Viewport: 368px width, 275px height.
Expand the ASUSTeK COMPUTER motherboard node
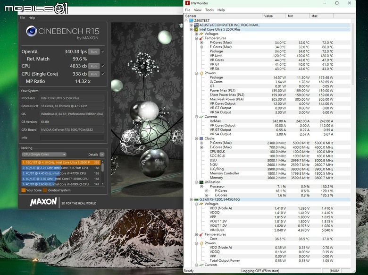click(191, 25)
